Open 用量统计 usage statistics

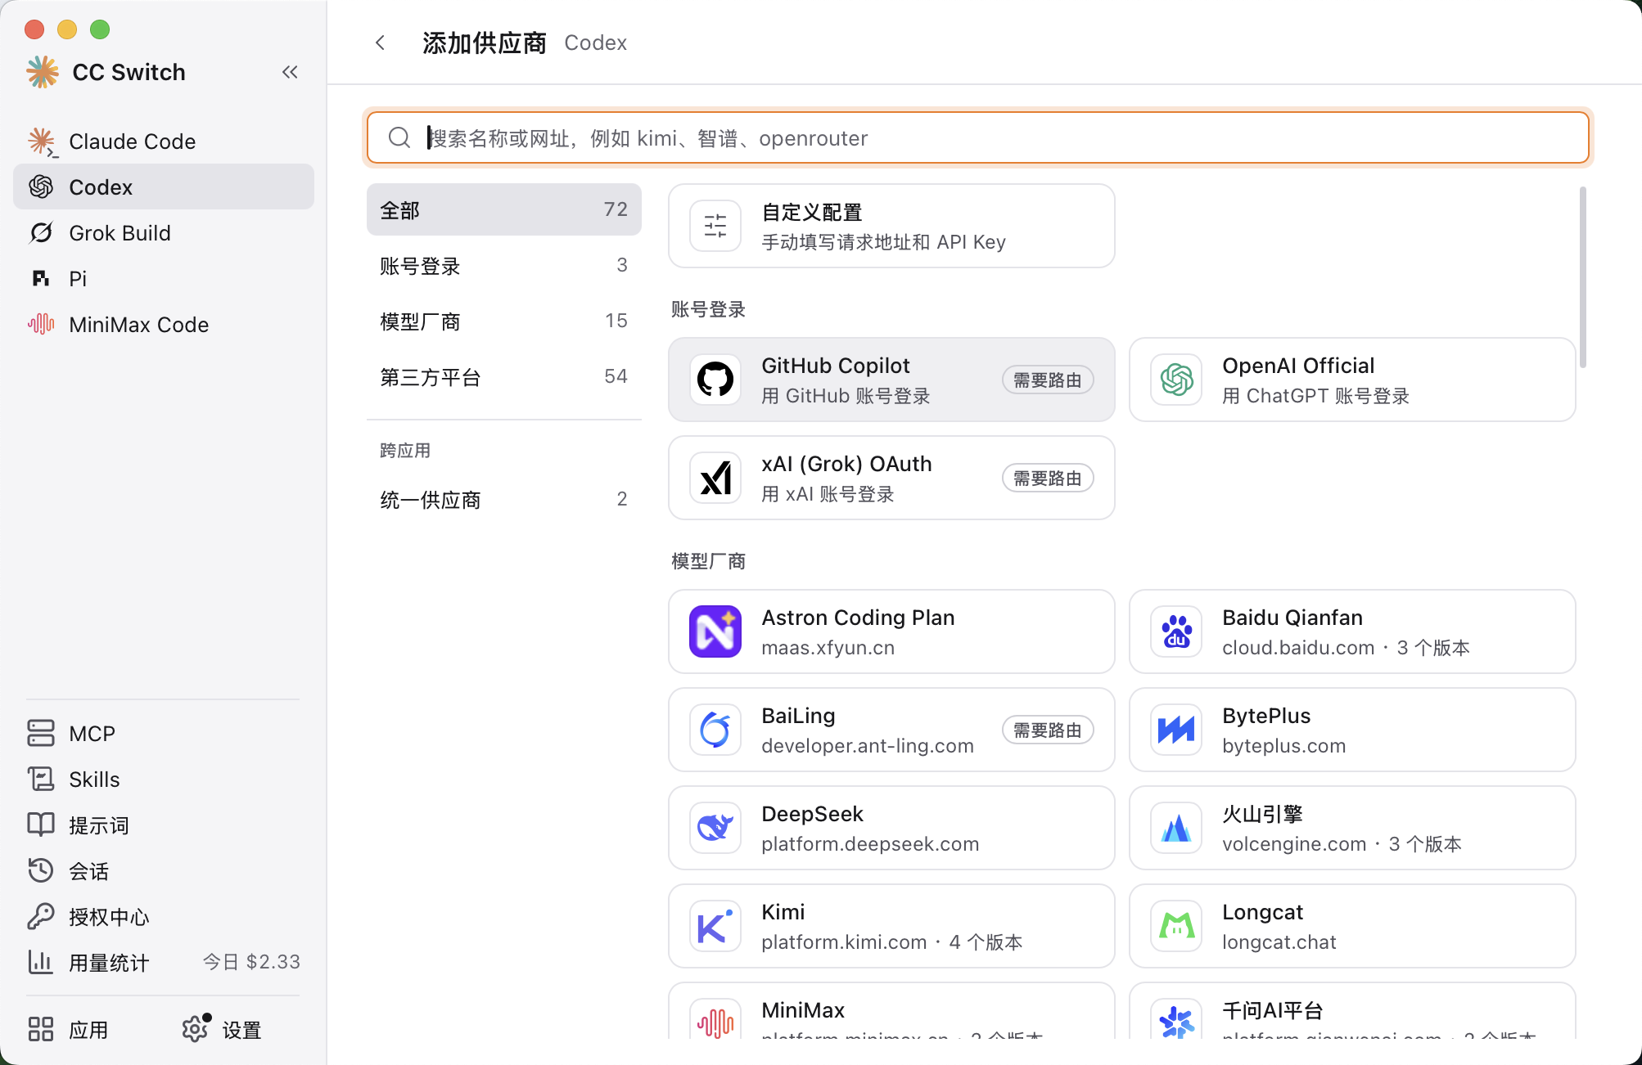point(164,962)
